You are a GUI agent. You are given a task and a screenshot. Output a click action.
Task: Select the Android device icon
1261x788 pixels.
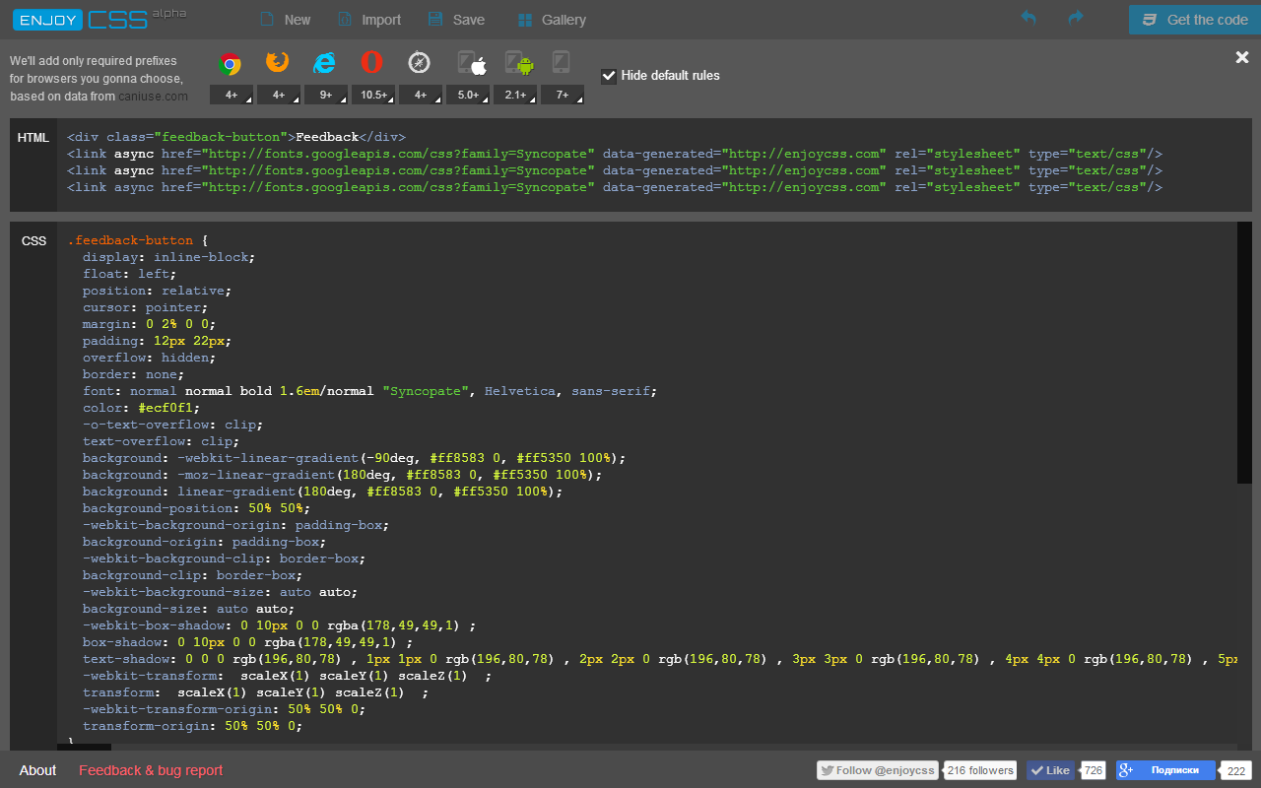point(519,63)
